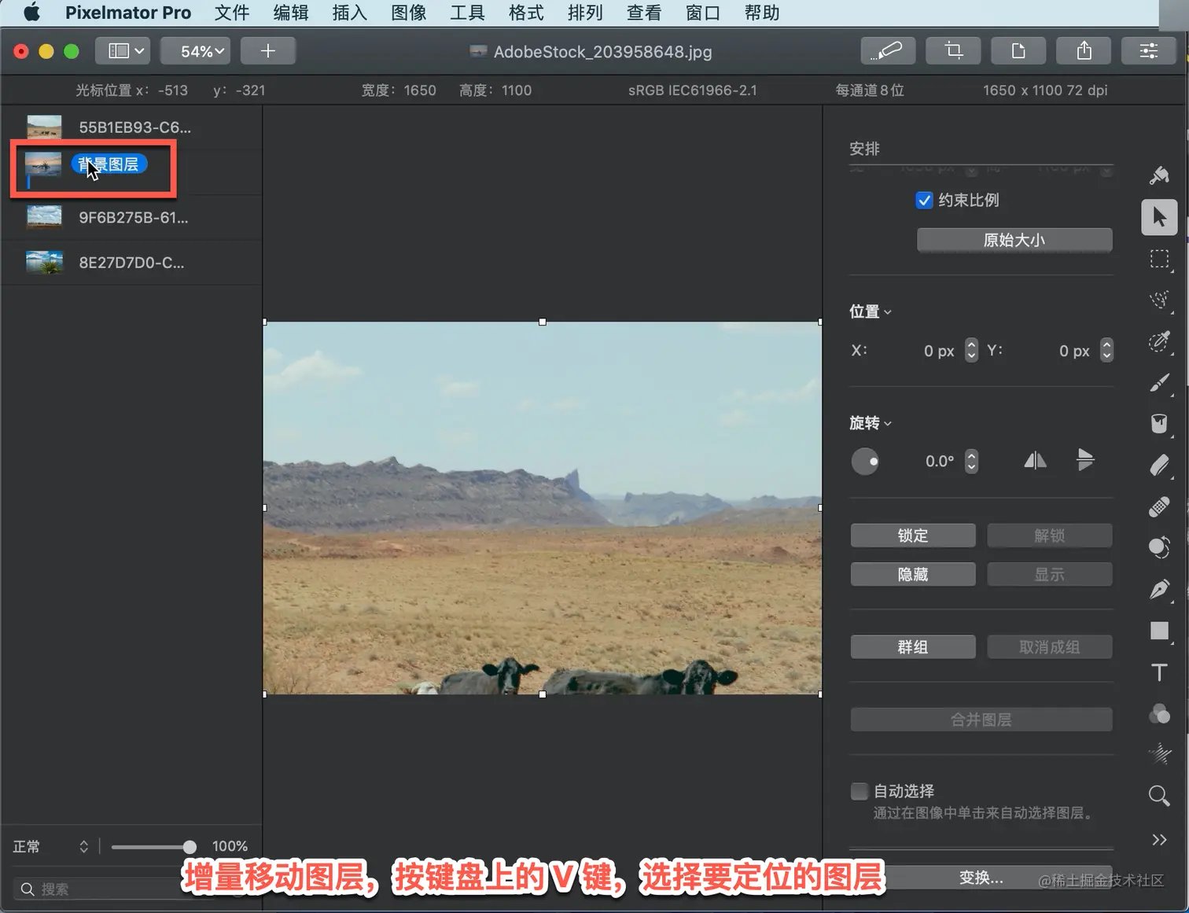This screenshot has width=1189, height=913.
Task: Click the Share toolbar button
Action: coord(1084,51)
